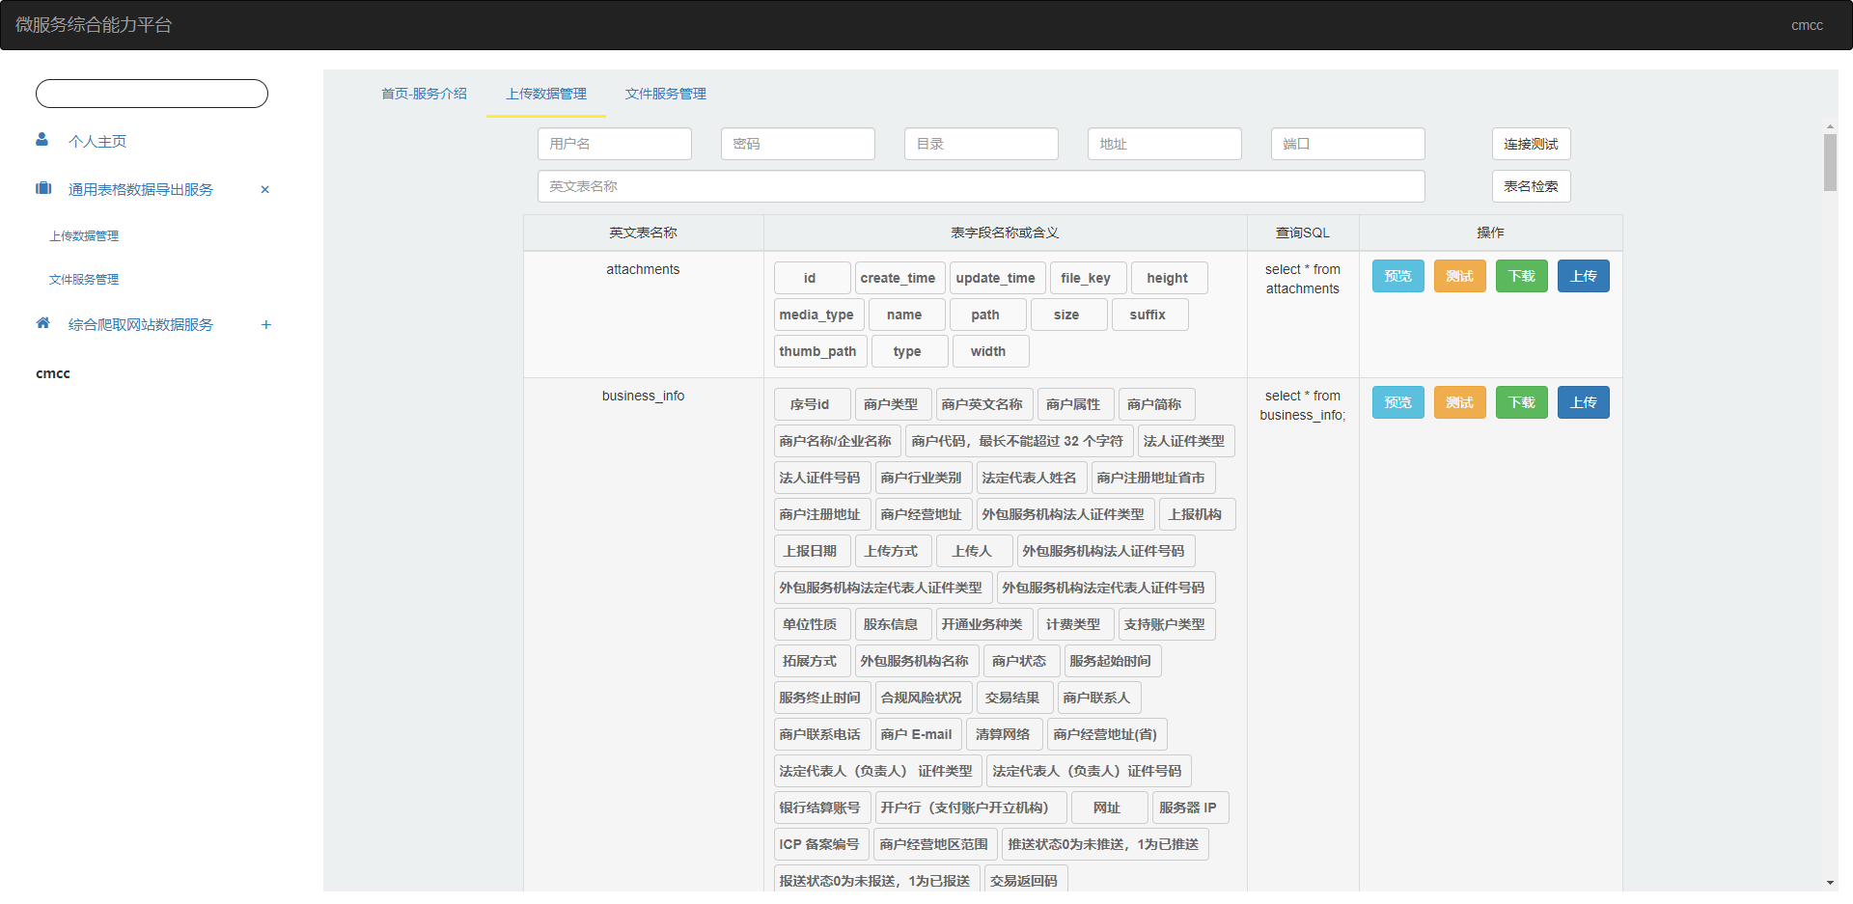Expand 综合爬取网站数据服务 with the + icon
Image resolution: width=1853 pixels, height=904 pixels.
pos(266,325)
